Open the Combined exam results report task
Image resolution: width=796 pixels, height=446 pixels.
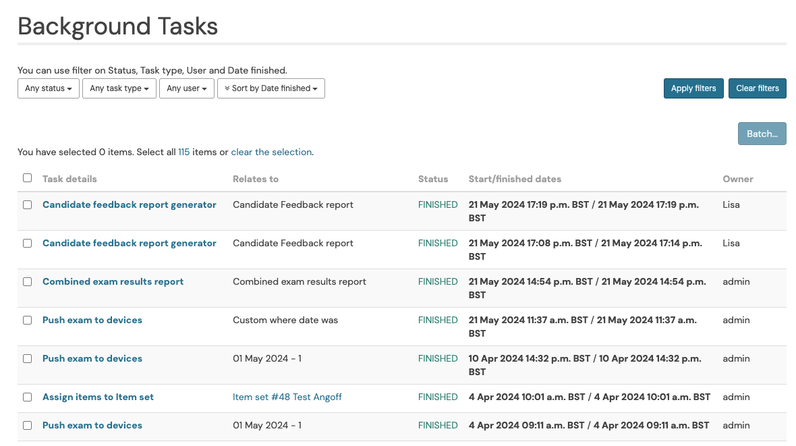point(113,282)
